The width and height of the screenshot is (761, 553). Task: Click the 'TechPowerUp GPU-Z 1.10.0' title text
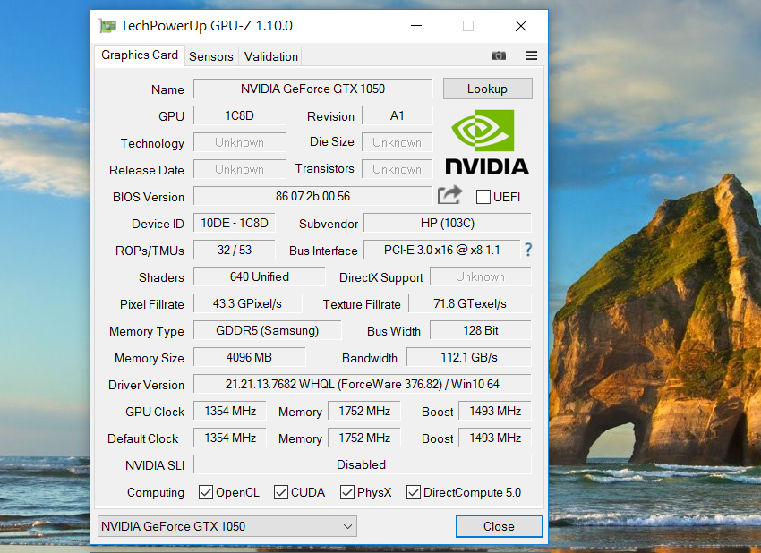point(207,26)
